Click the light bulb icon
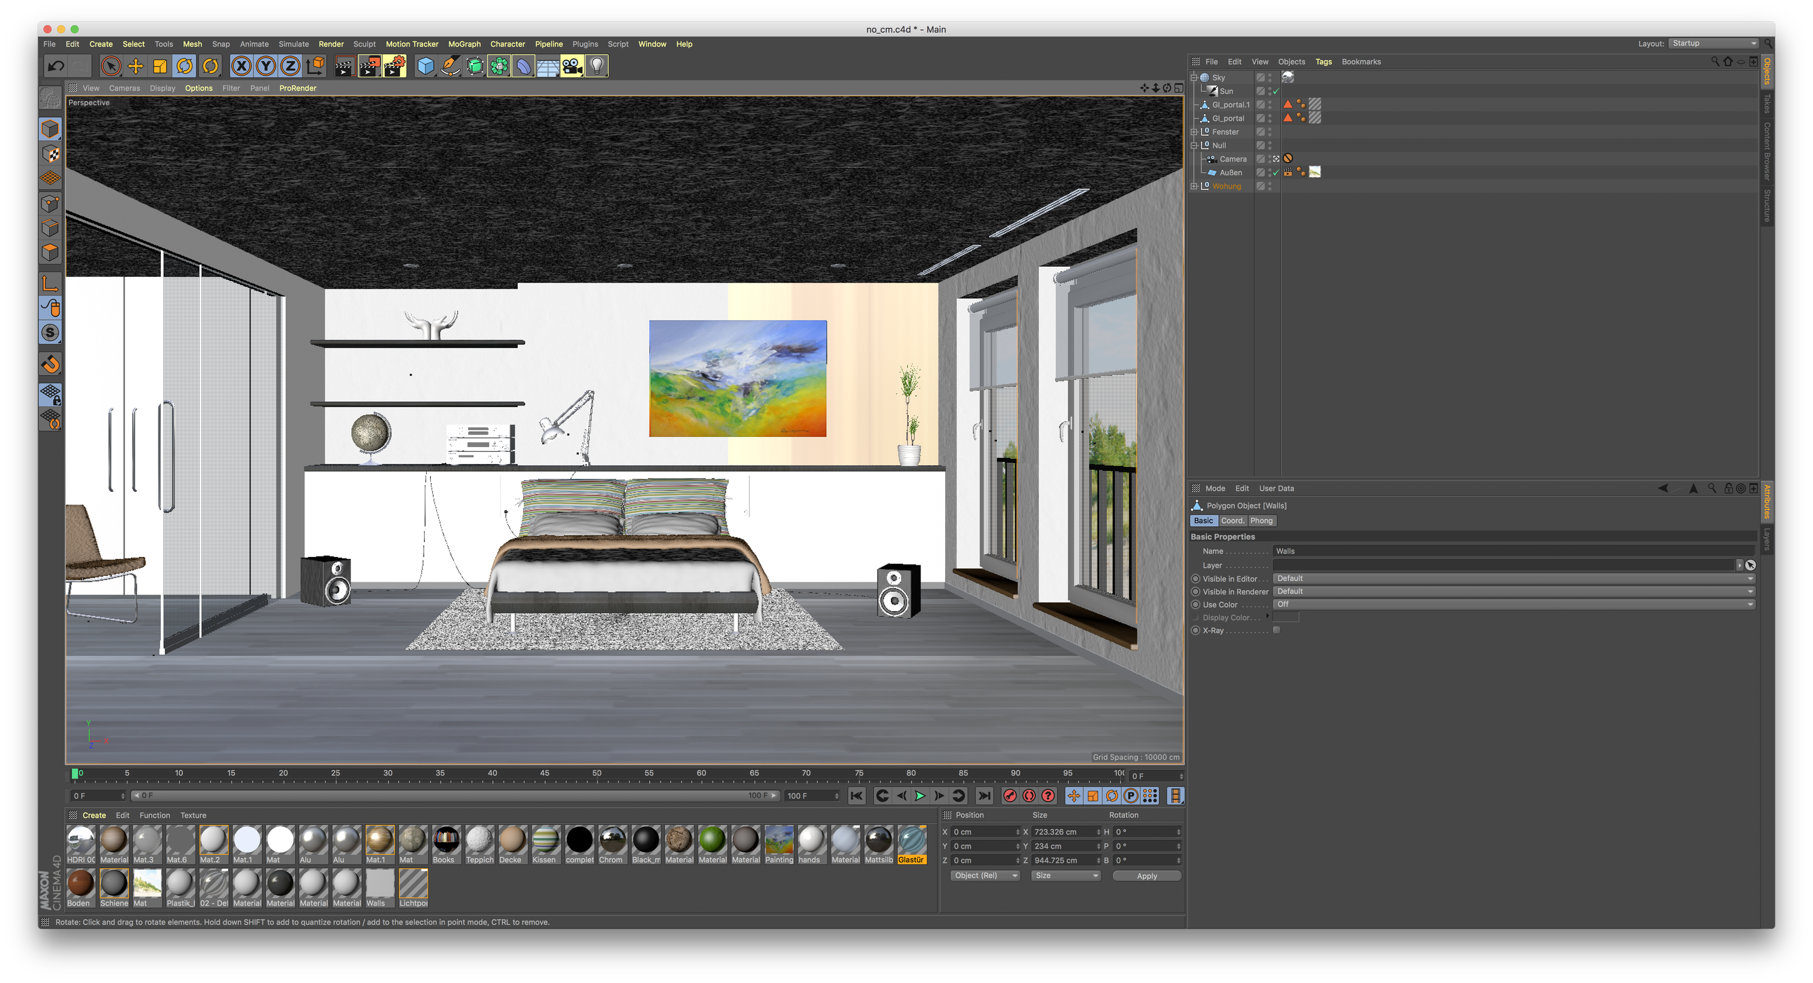Viewport: 1813px width, 983px height. pyautogui.click(x=597, y=66)
